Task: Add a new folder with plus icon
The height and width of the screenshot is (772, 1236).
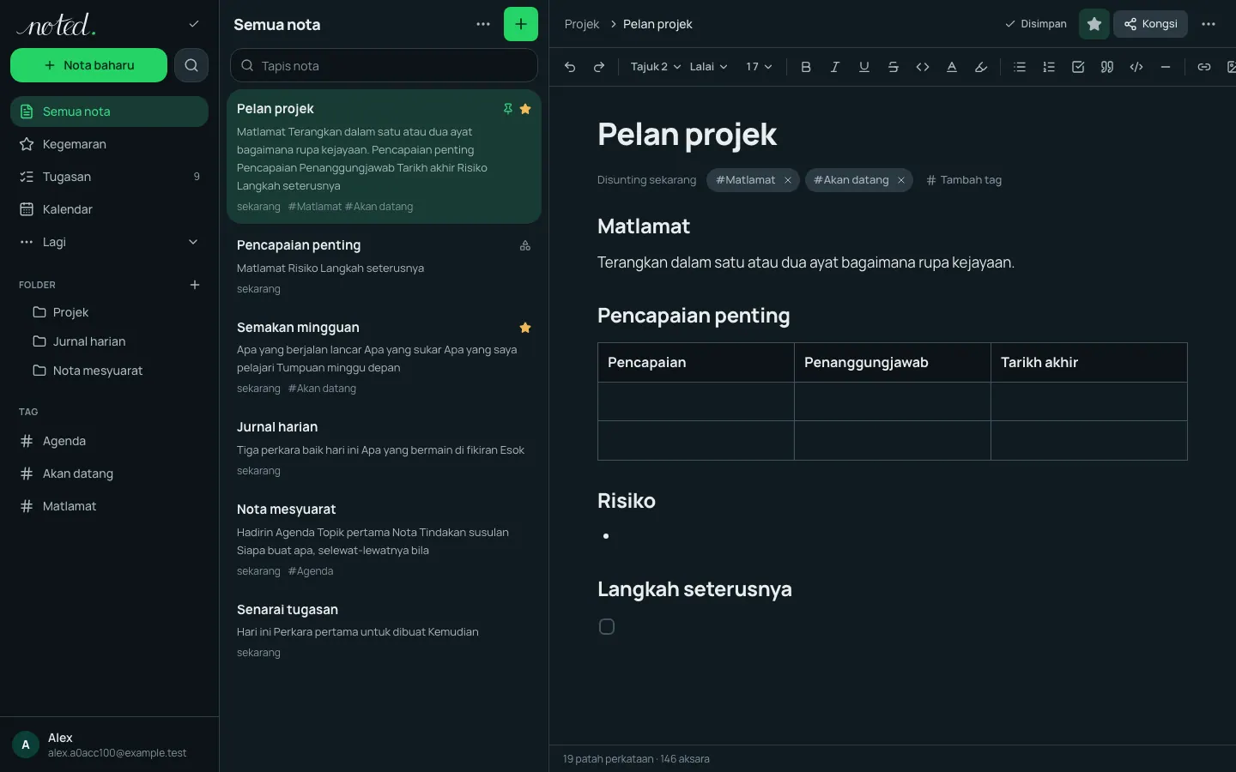Action: click(195, 285)
